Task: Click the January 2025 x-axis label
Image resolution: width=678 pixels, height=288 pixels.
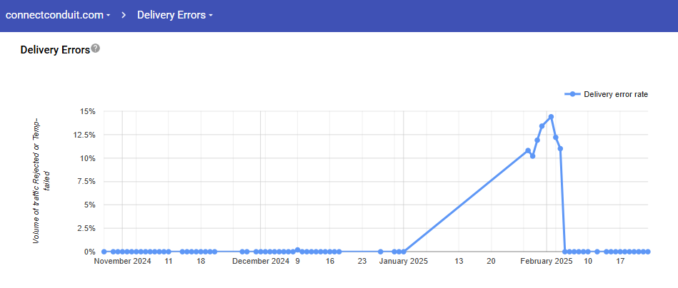Action: pos(403,262)
